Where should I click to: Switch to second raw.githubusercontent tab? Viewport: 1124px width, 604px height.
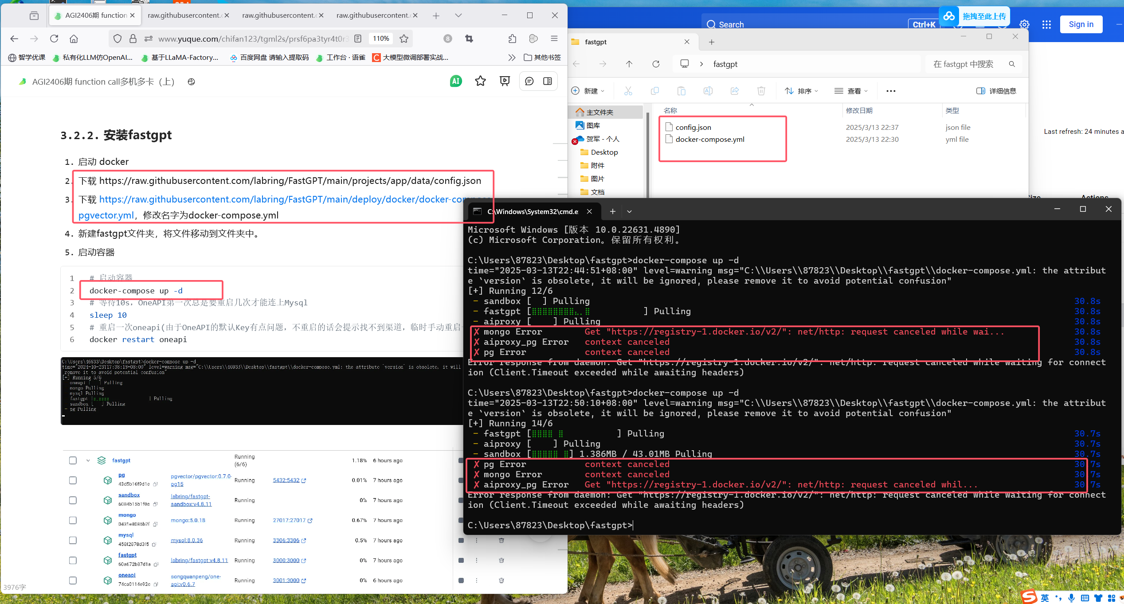point(278,16)
